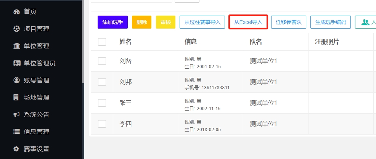Click 测试单位1 in the 刘邦 row
Screen dimensions: 376x159
(x=264, y=82)
